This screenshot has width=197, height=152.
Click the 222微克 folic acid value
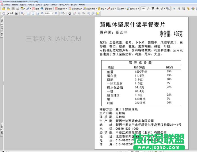(140, 103)
